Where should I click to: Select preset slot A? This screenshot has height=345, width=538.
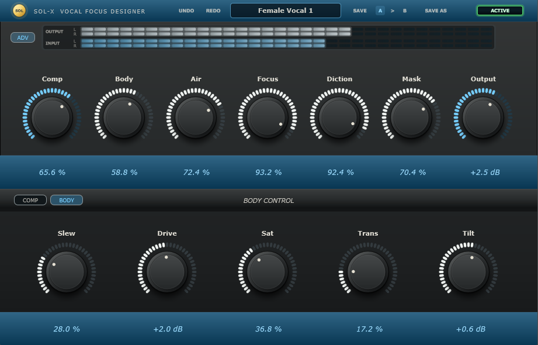tap(380, 11)
